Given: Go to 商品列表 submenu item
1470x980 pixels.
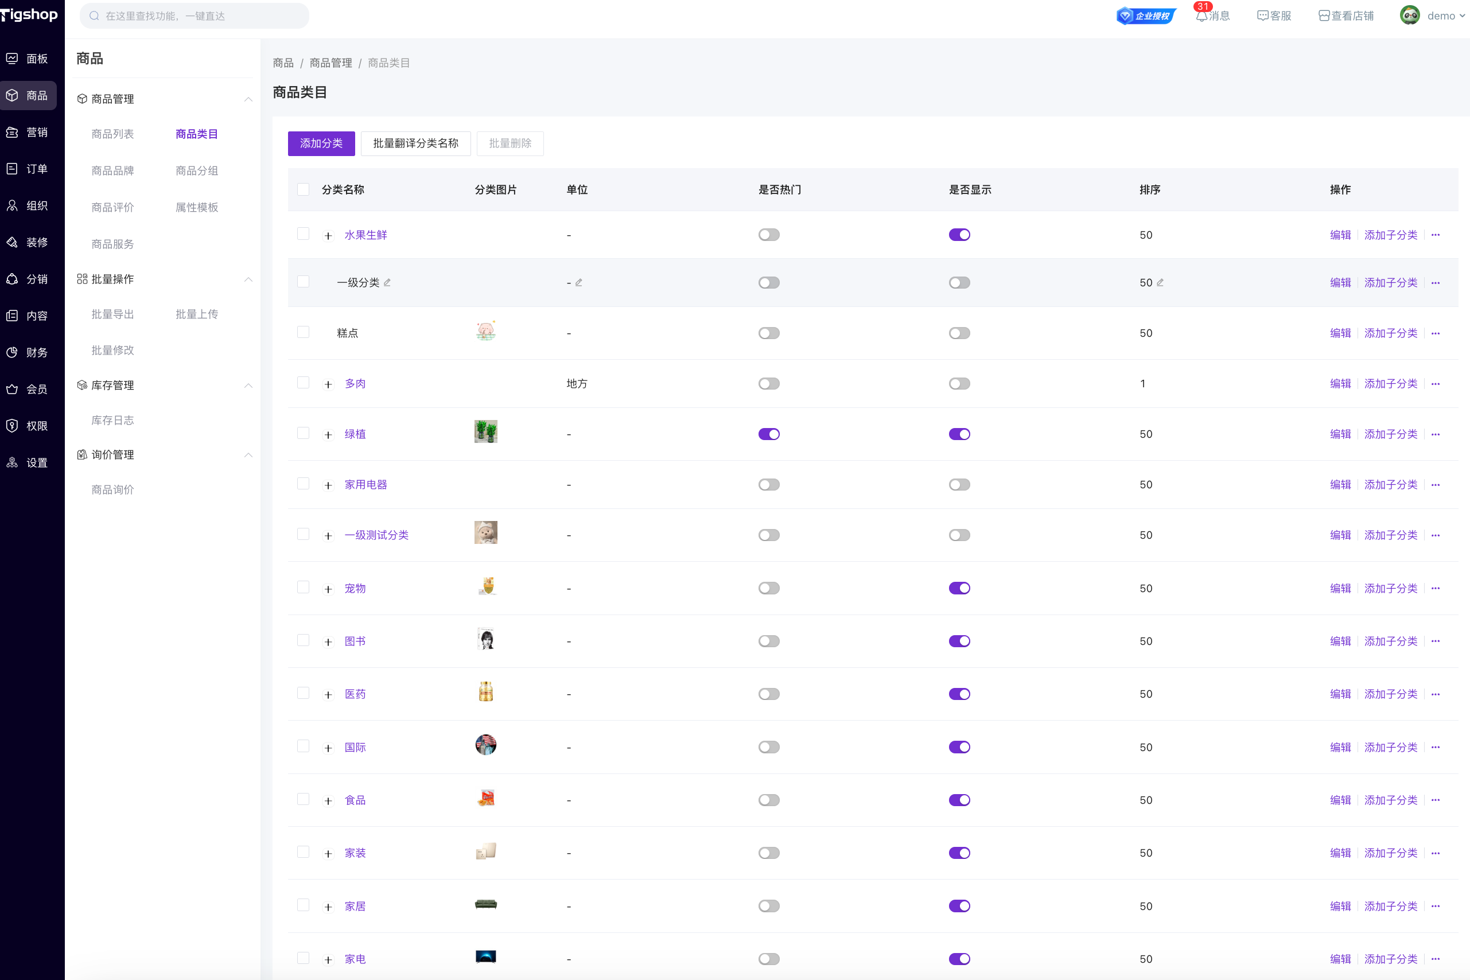Looking at the screenshot, I should pyautogui.click(x=112, y=134).
